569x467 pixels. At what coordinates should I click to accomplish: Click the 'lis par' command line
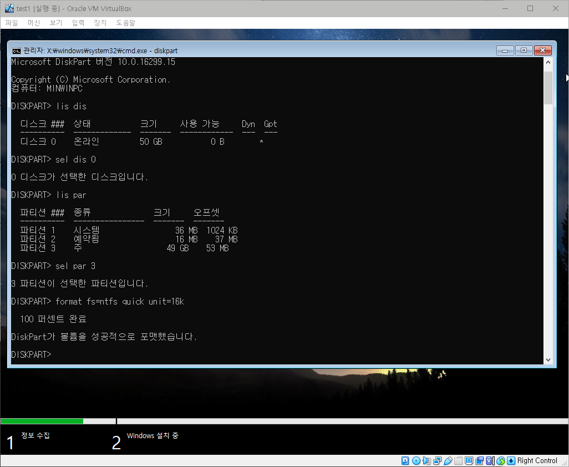[49, 195]
